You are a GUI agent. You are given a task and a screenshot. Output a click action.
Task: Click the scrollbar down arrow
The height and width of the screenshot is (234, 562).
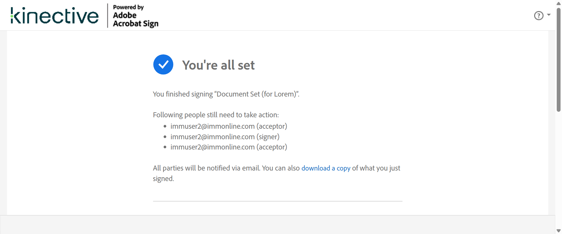click(x=558, y=231)
